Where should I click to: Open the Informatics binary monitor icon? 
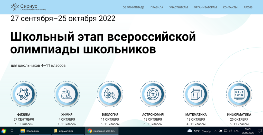pyautogui.click(x=239, y=94)
